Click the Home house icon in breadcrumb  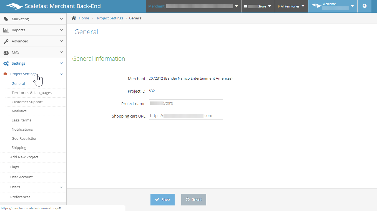pyautogui.click(x=74, y=18)
